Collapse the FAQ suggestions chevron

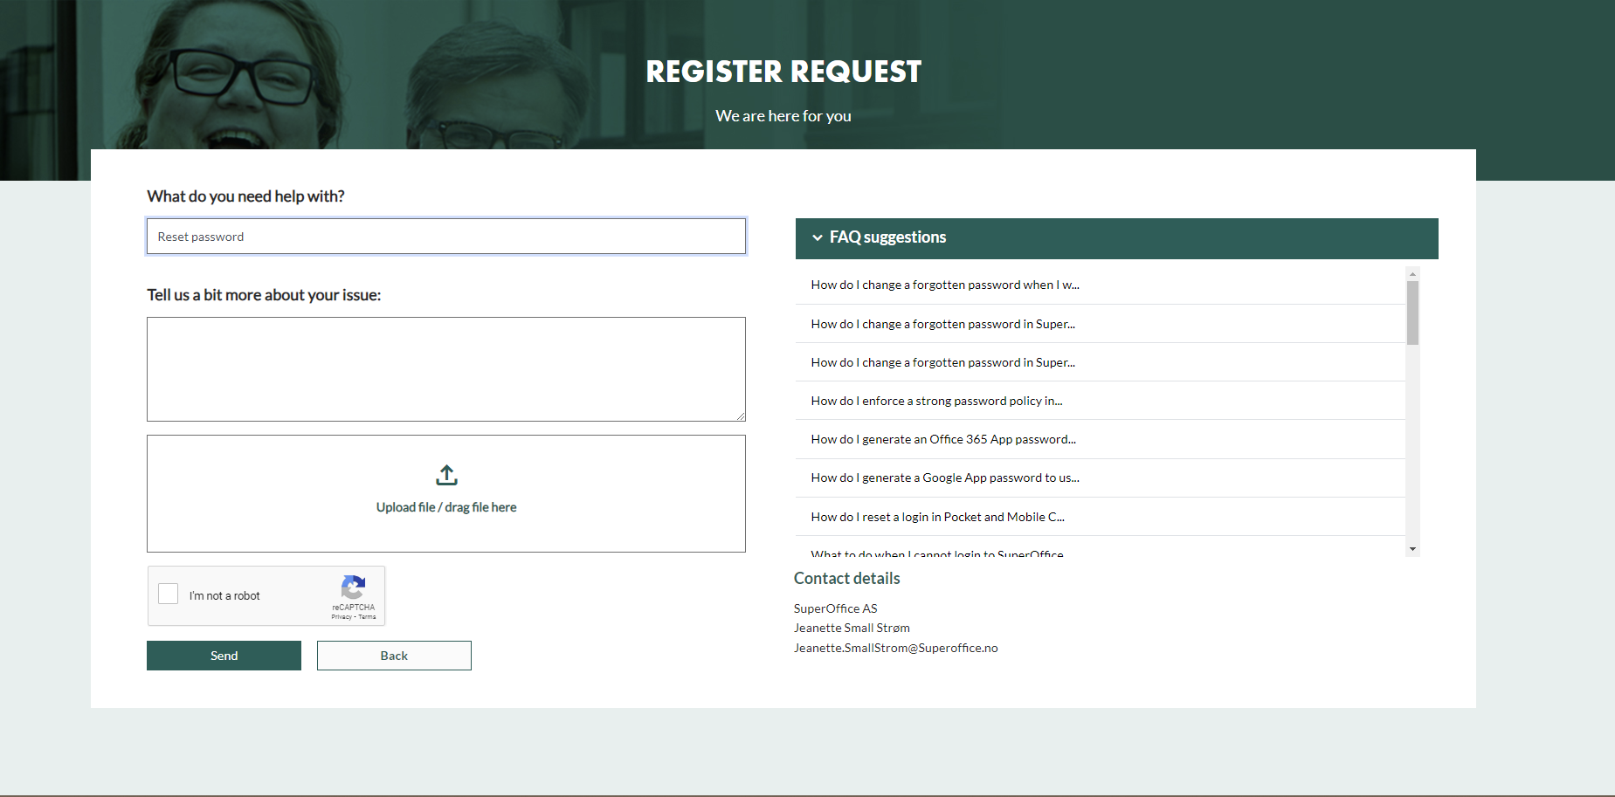coord(818,237)
